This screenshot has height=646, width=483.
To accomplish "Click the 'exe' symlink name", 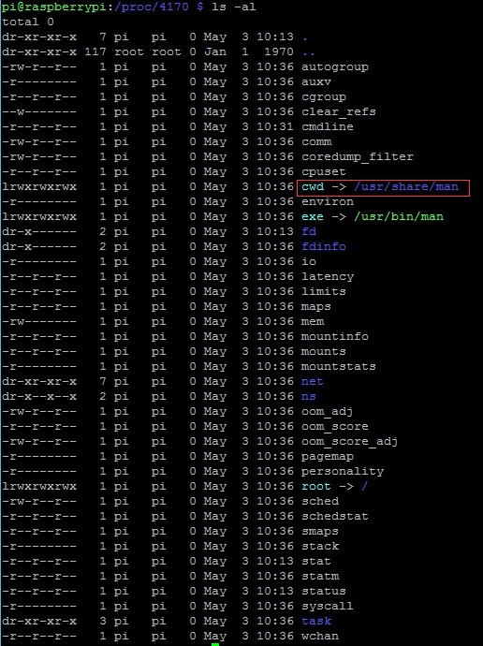I will point(313,216).
